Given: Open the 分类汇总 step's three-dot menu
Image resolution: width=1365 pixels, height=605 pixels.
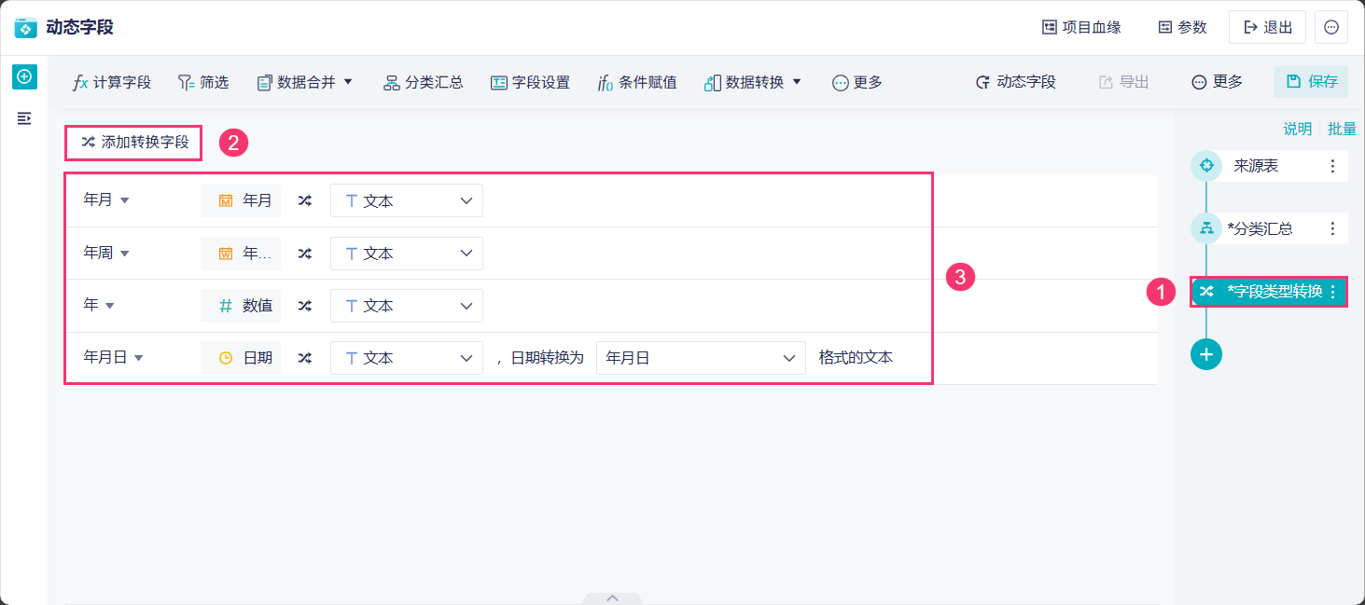Looking at the screenshot, I should coord(1332,228).
